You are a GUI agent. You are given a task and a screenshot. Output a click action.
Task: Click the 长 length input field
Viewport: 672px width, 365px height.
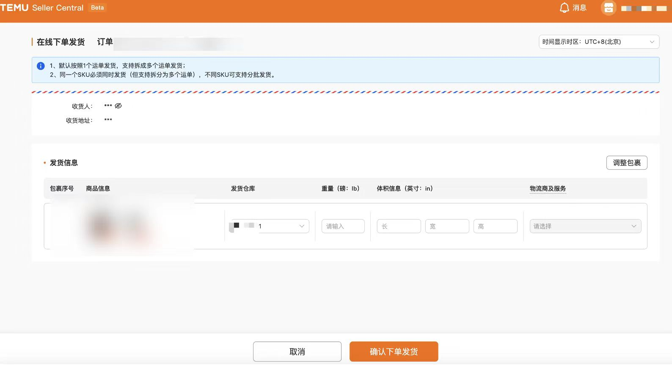click(399, 226)
